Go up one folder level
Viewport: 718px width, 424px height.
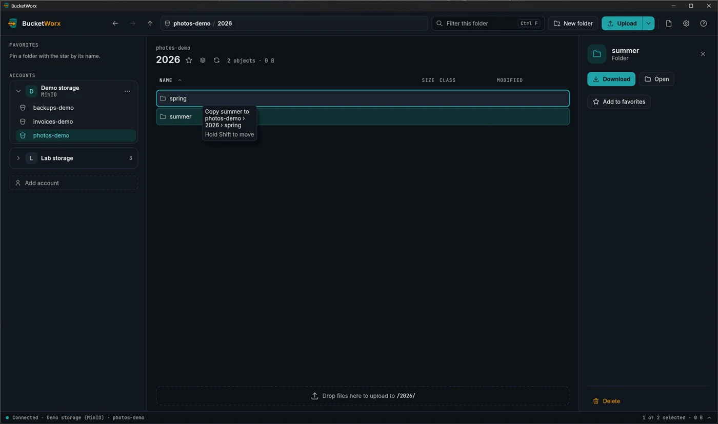coord(150,24)
